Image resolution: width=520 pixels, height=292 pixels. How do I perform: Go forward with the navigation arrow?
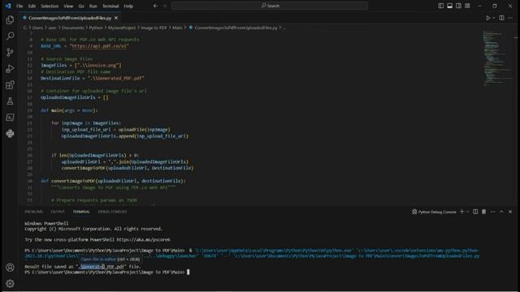[x=165, y=6]
